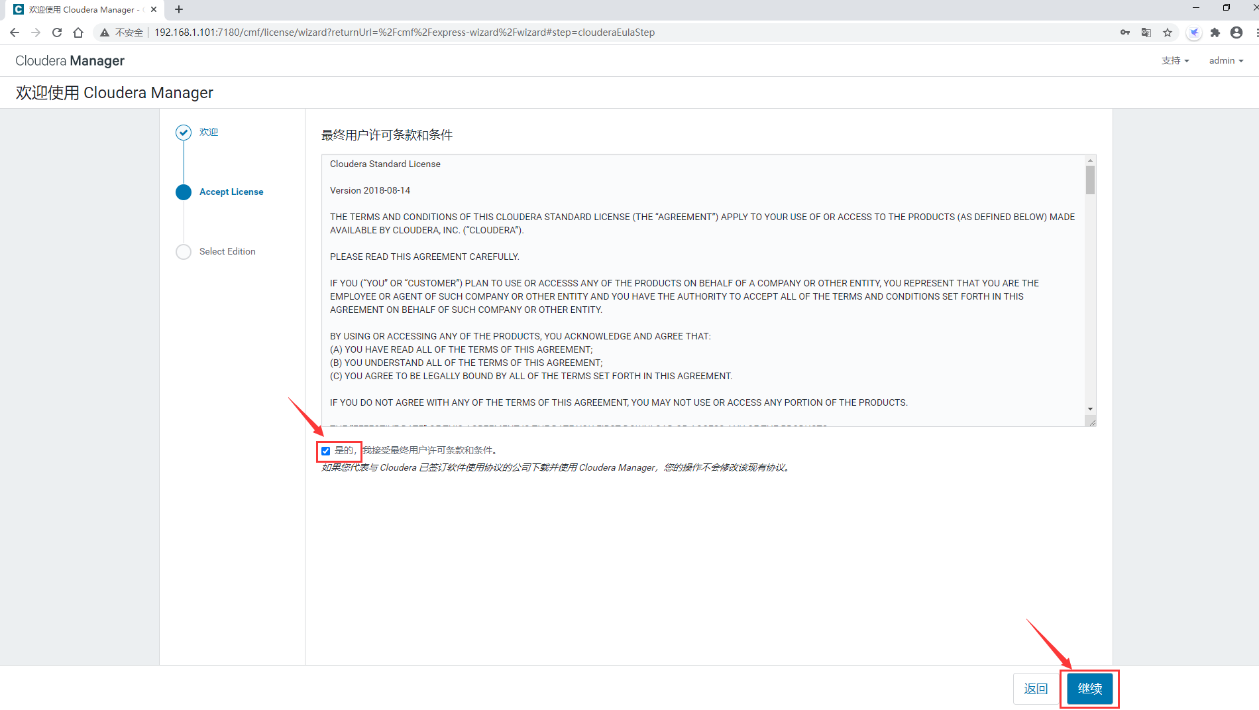Click line '(C) YOU AGREE TO BE LEGALLY BOUND'
Screen dimensions: 1259x710
531,376
